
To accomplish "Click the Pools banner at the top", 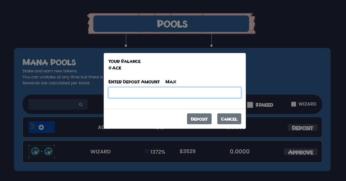I will [172, 24].
